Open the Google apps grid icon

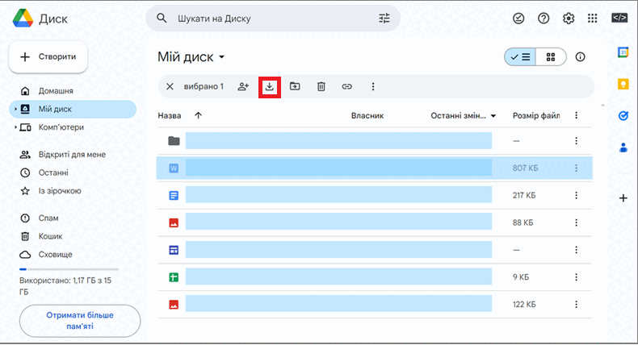click(x=593, y=19)
